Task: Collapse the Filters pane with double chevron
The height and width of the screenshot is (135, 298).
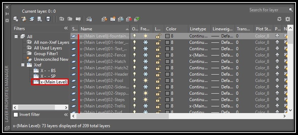Action: coord(66,28)
